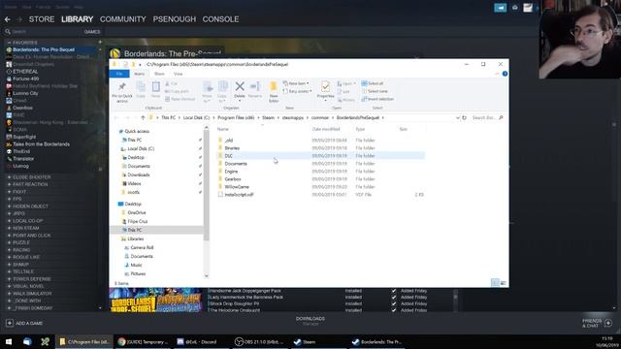Open the Windows Start menu
The height and width of the screenshot is (349, 621).
point(9,341)
